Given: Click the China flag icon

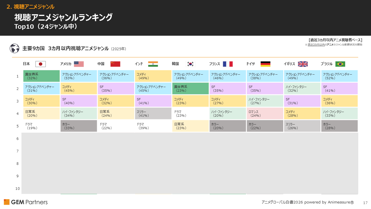Looking at the screenshot, I should 115,64.
